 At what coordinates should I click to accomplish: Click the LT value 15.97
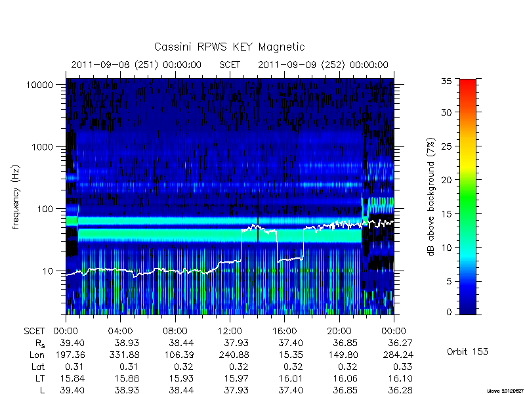[236, 379]
